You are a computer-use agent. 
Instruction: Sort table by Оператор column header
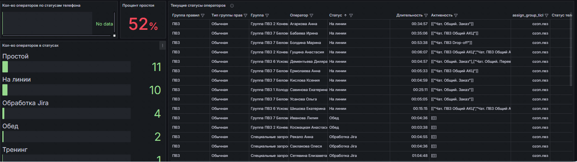[x=299, y=16]
